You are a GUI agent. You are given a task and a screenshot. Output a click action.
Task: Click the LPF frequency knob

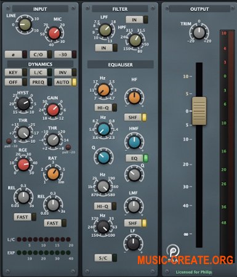point(105,30)
